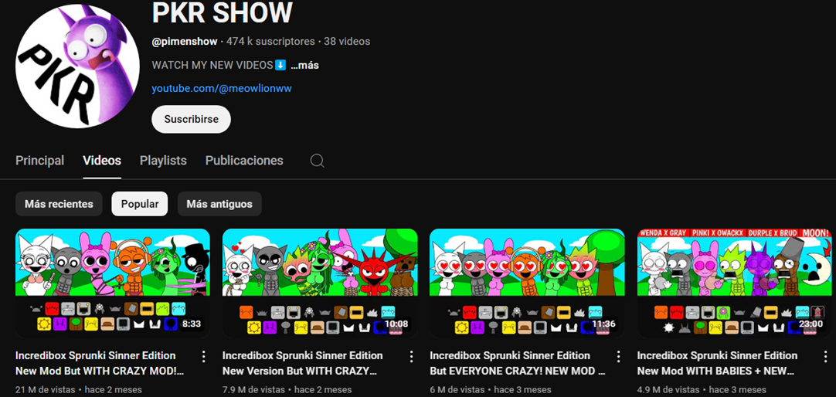This screenshot has height=397, width=836.
Task: Select the Más antiguos filter chip
Action: pyautogui.click(x=219, y=204)
